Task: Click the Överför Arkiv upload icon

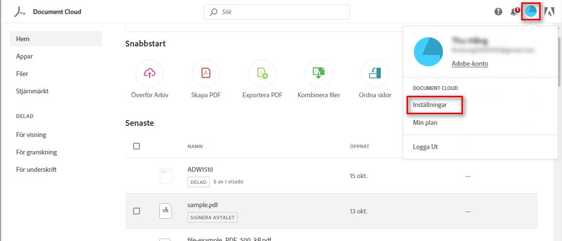Action: point(150,73)
